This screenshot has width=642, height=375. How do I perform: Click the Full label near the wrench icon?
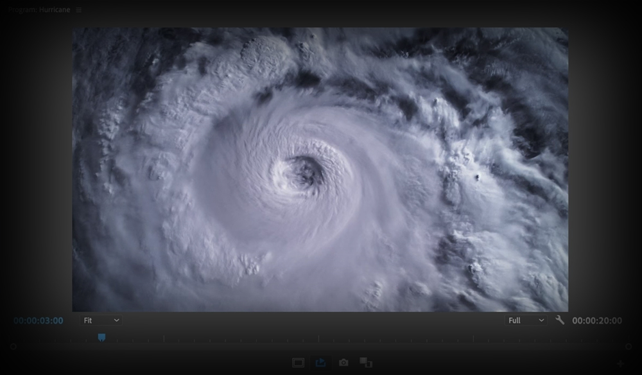pos(514,320)
